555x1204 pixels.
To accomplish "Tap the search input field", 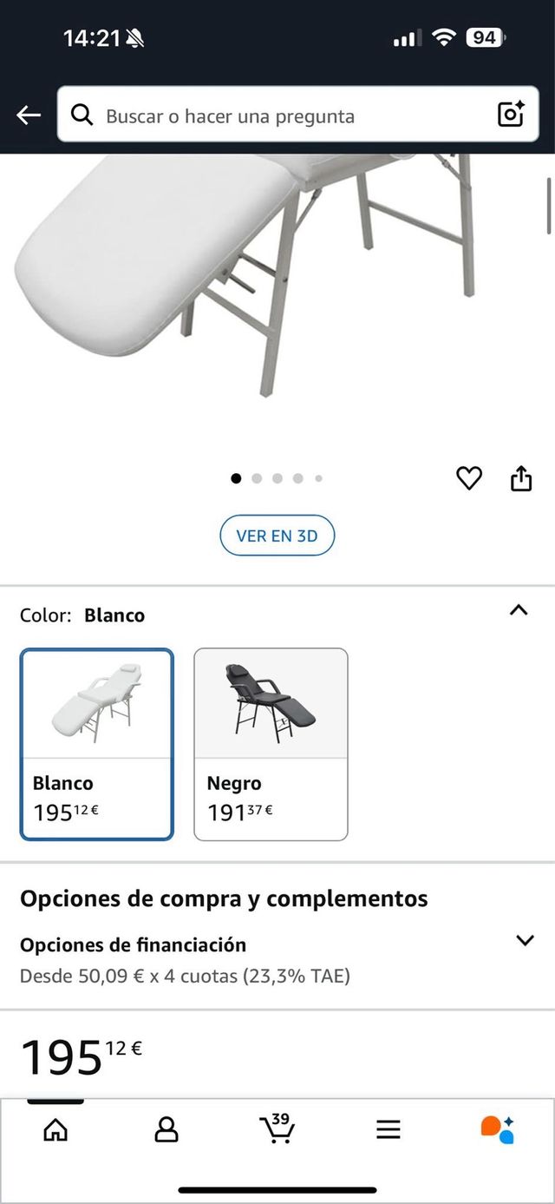I will coord(260,115).
